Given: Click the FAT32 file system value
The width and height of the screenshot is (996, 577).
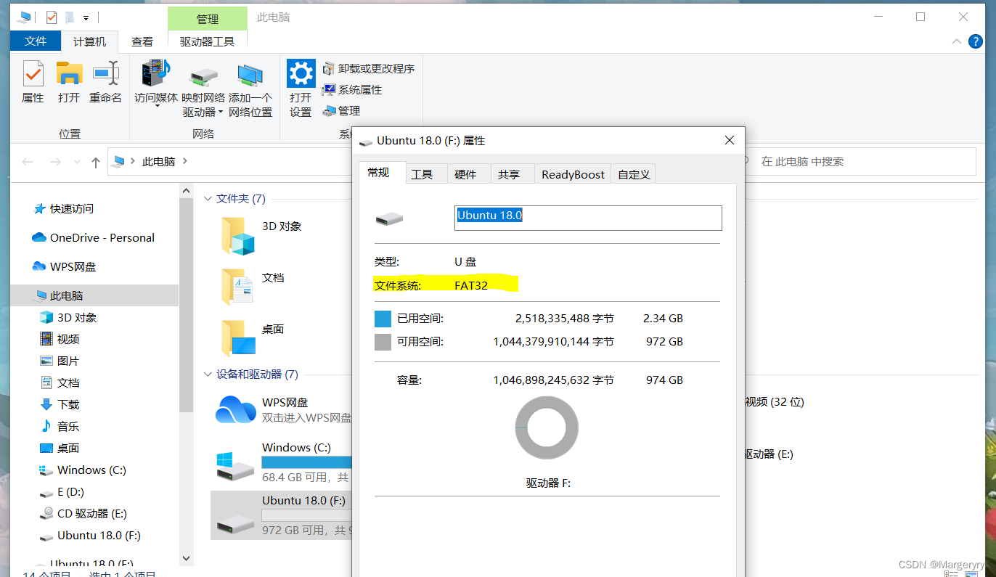Looking at the screenshot, I should click(471, 285).
